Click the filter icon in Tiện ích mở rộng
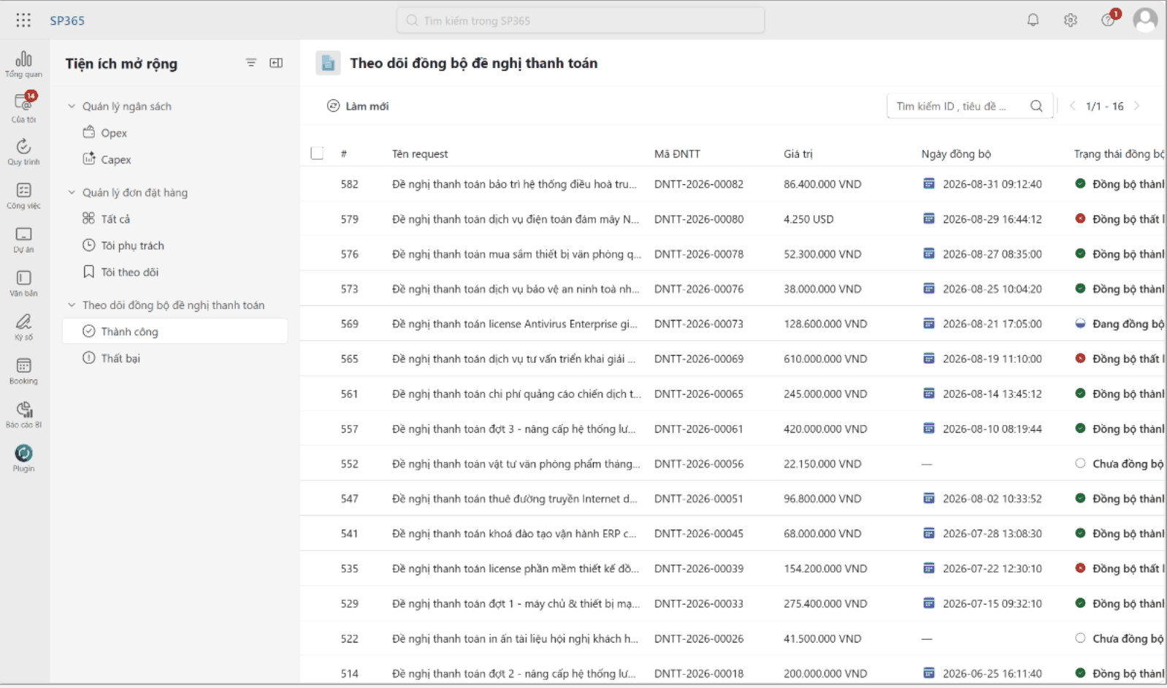The image size is (1167, 688). (x=251, y=63)
